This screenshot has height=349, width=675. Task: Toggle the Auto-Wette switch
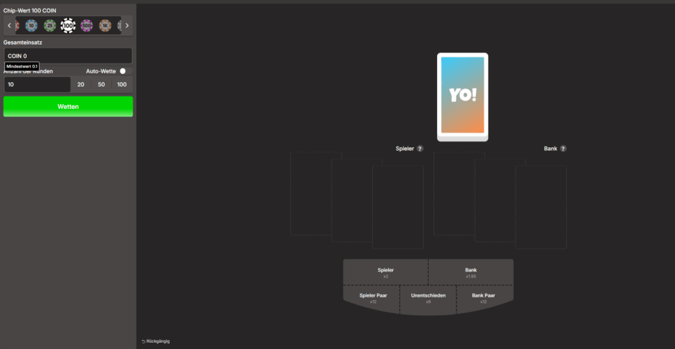tap(125, 71)
